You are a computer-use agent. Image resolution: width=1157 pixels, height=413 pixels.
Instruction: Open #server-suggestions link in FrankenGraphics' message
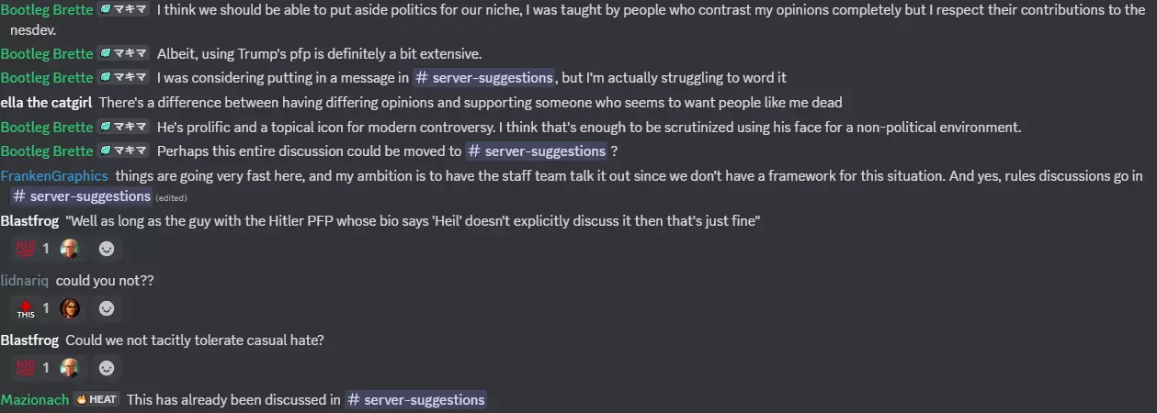[x=81, y=196]
